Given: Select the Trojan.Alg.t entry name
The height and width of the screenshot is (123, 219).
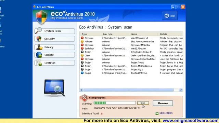Looking at the screenshot, I should pos(137,69).
